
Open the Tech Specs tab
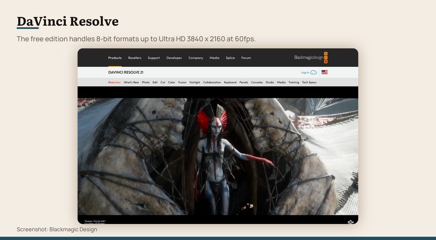pos(309,82)
